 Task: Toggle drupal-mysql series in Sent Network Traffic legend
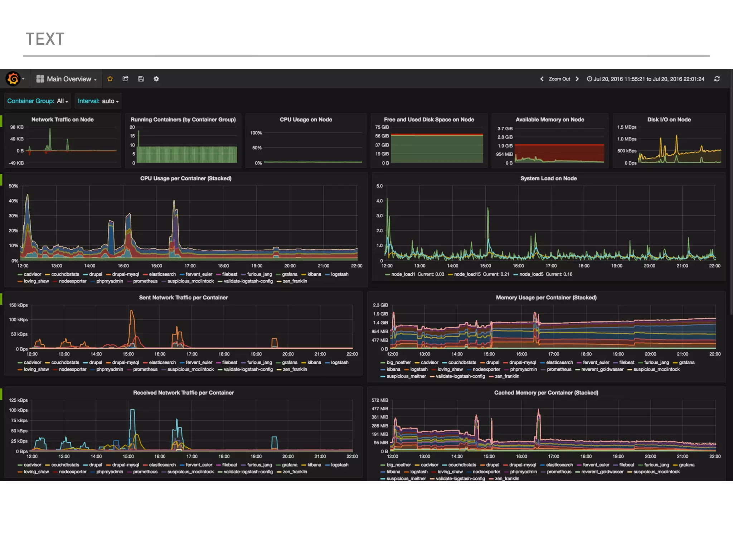(125, 362)
